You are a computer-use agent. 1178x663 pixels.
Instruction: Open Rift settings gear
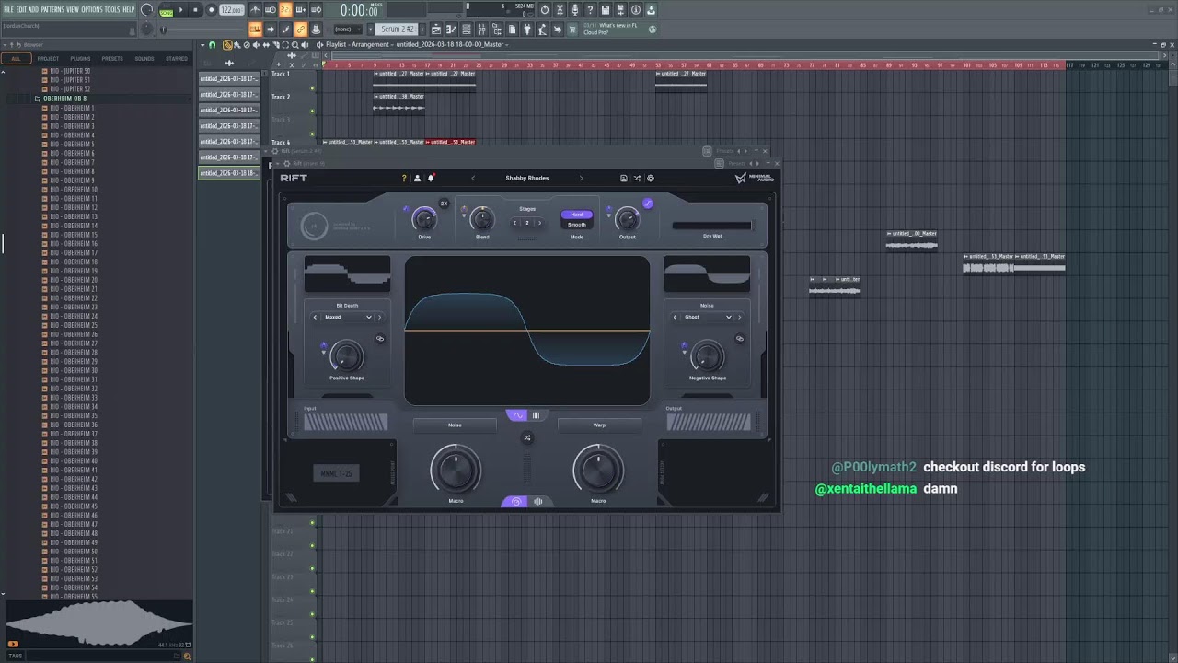coord(651,179)
